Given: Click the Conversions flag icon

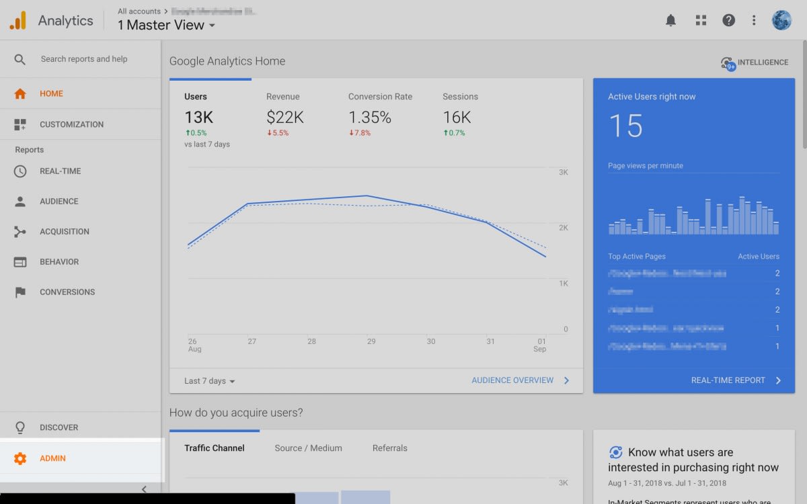Looking at the screenshot, I should click(x=20, y=292).
